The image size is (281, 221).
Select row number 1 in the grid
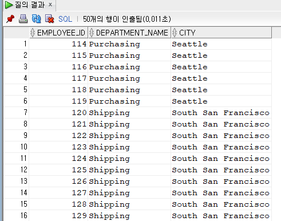tap(16, 44)
